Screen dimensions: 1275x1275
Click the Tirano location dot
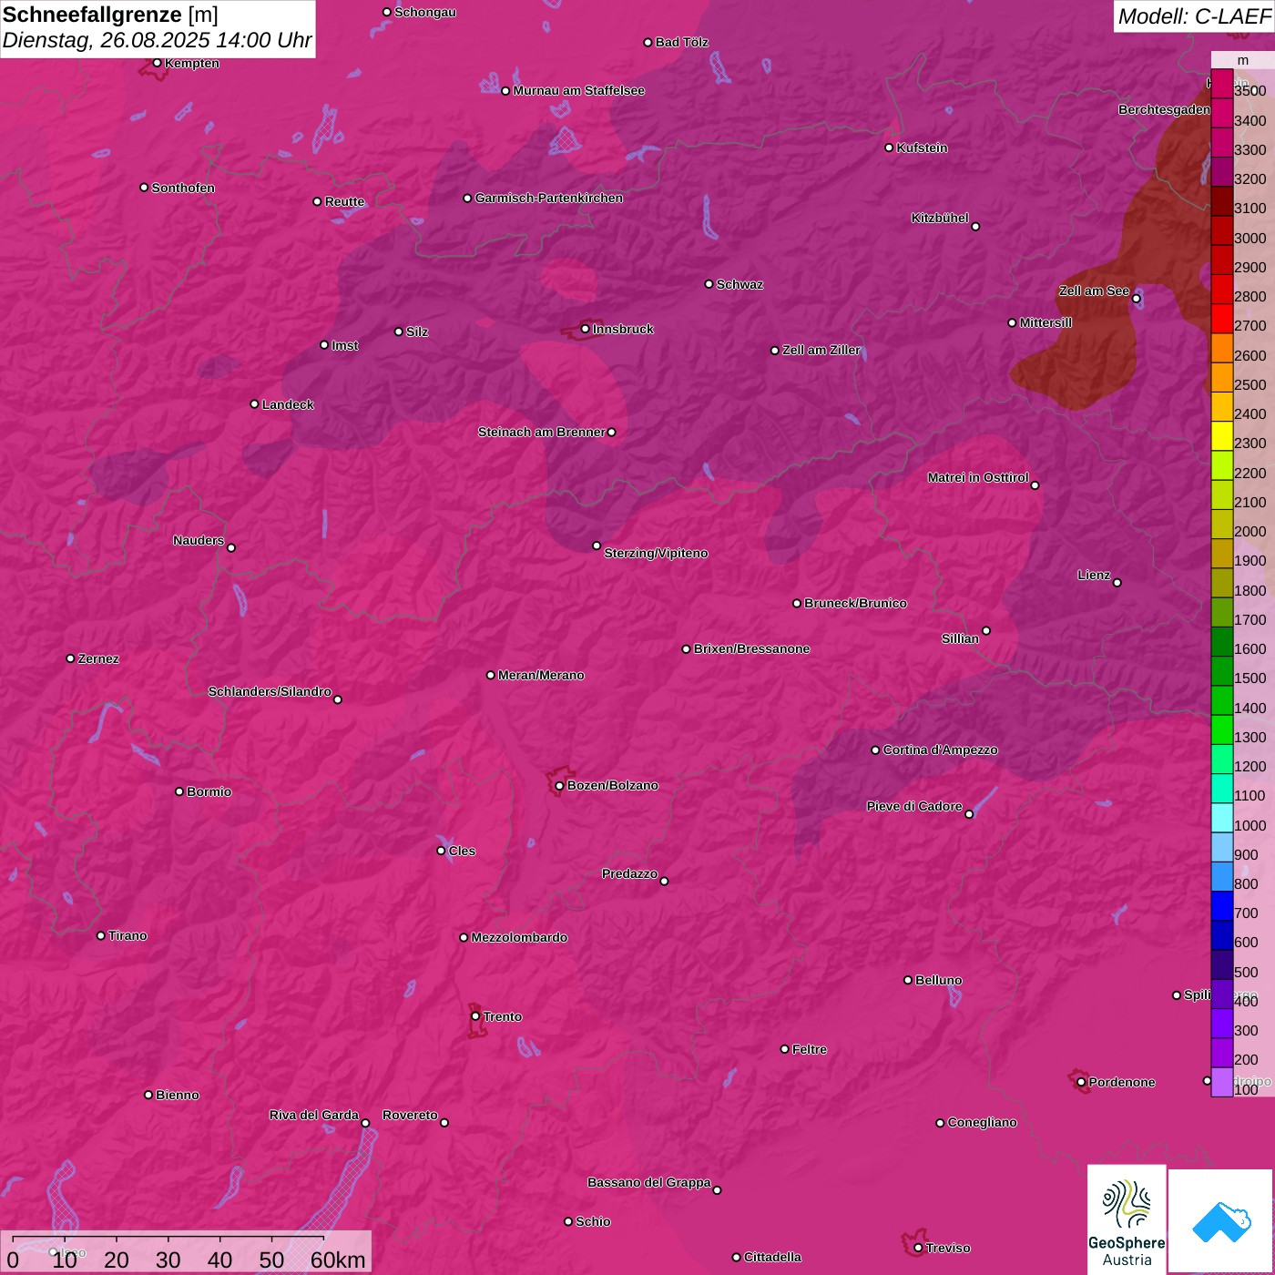click(x=101, y=935)
